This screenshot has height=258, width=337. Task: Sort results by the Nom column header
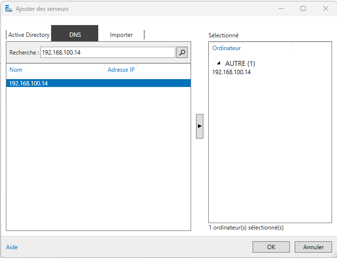[x=16, y=70]
